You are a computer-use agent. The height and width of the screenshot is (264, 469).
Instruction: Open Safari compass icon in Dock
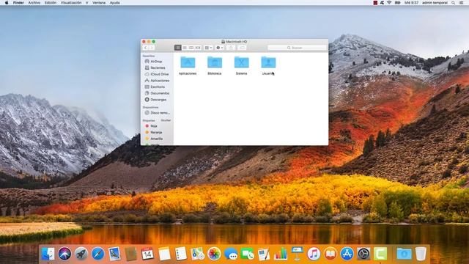click(x=97, y=254)
